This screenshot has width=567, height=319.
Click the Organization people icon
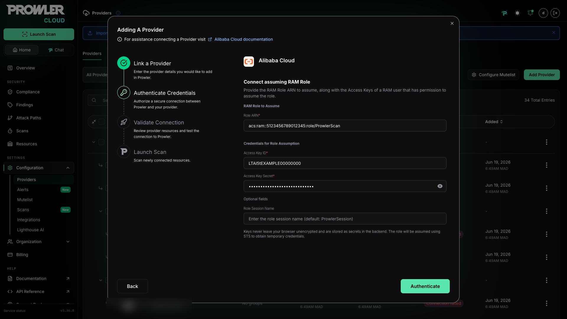pos(10,242)
